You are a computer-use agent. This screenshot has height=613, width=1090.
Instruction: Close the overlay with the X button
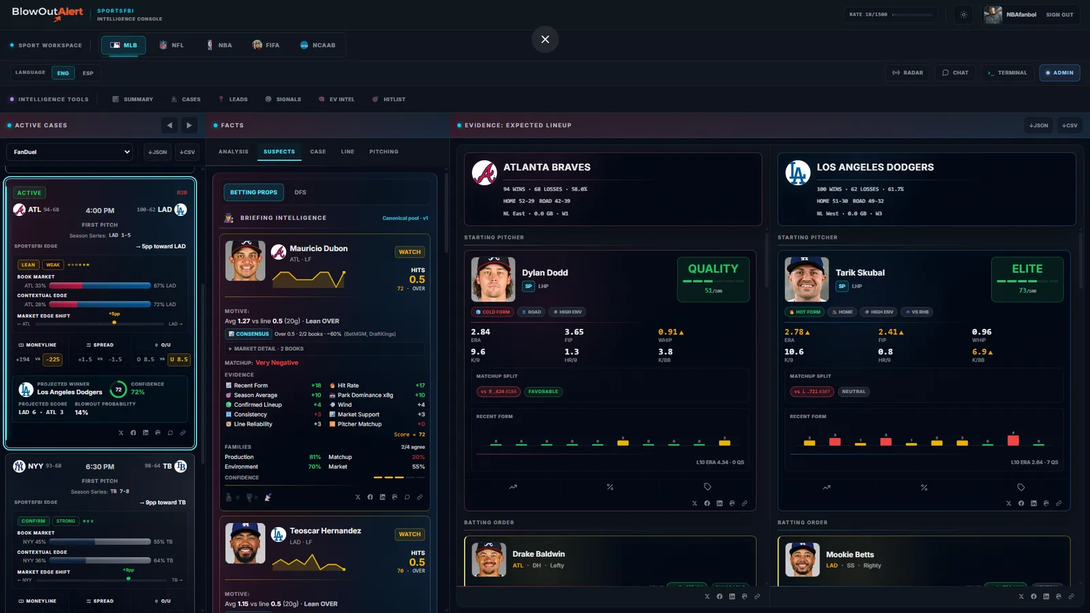tap(545, 40)
